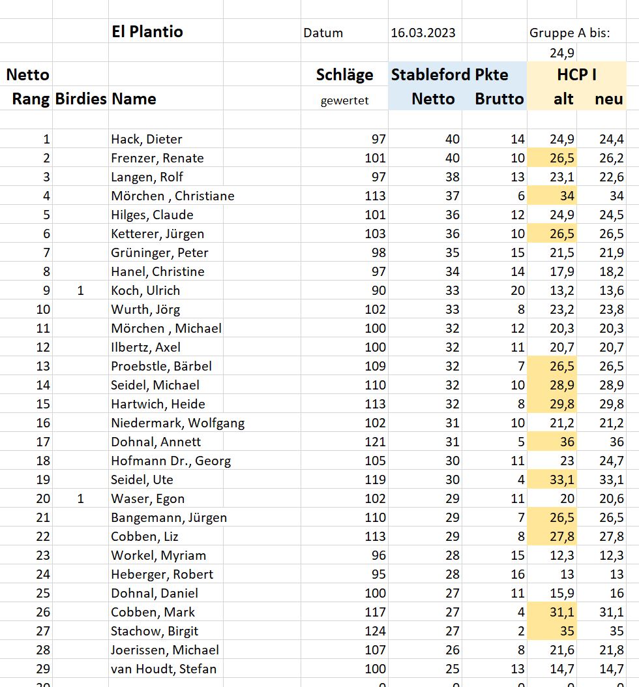Click the Birdies cell for Waser, Egon
639x687 pixels.
coord(80,498)
